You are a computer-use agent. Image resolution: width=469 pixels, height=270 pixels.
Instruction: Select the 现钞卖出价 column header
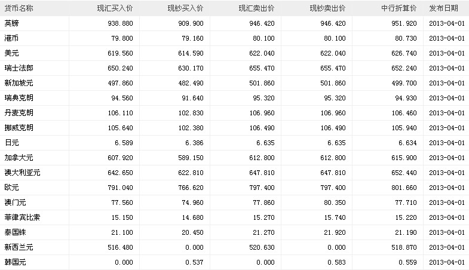(x=327, y=8)
